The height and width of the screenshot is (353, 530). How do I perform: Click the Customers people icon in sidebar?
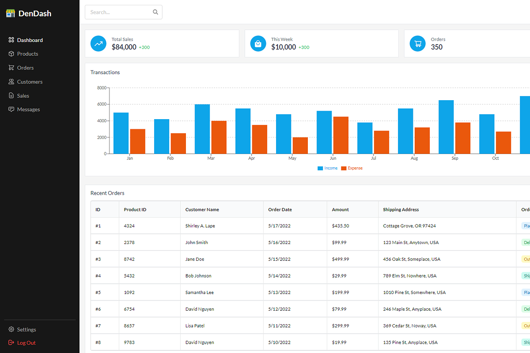click(x=11, y=82)
